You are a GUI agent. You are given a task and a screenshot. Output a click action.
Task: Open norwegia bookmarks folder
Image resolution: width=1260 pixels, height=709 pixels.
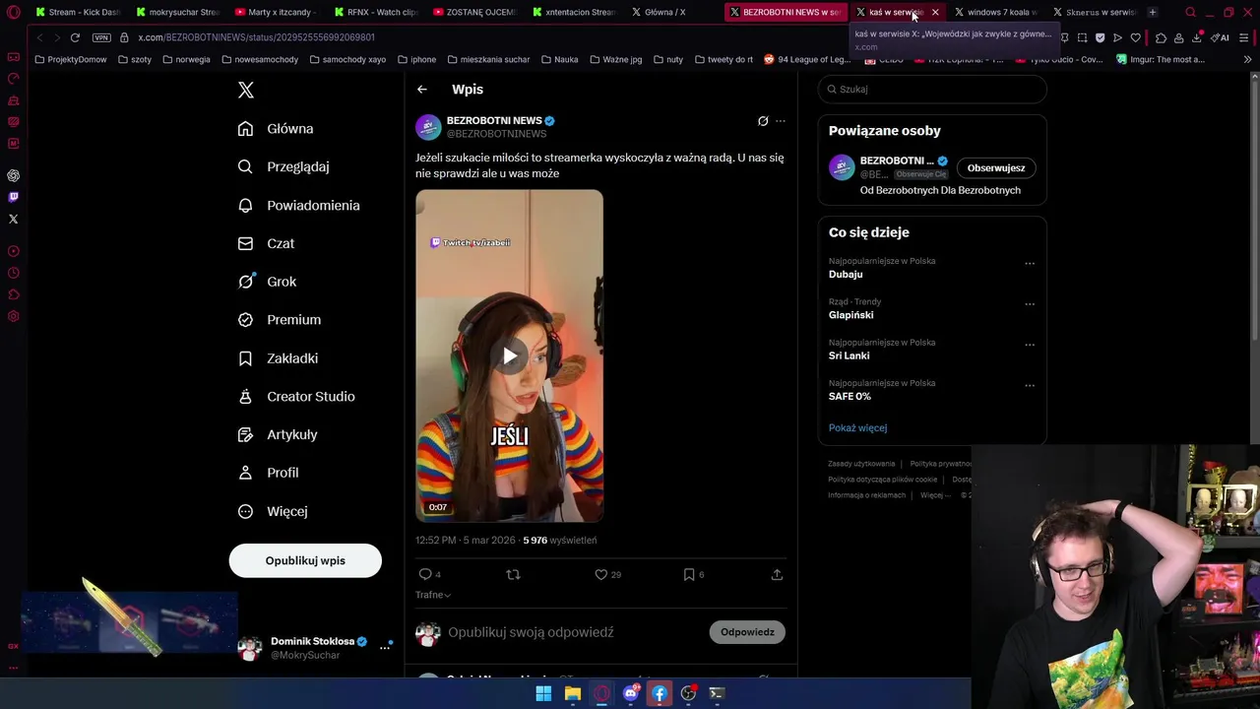(x=186, y=59)
